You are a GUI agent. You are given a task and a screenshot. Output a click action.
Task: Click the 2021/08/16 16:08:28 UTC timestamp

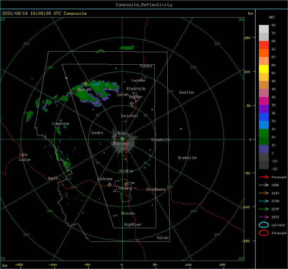[x=31, y=13]
